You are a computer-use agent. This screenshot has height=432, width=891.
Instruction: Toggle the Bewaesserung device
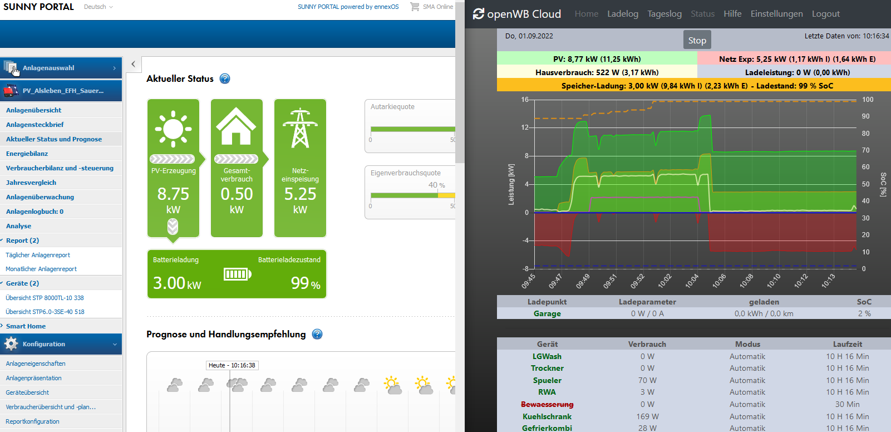pyautogui.click(x=547, y=405)
